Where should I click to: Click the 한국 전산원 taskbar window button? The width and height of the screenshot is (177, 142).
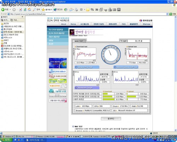pos(35,140)
